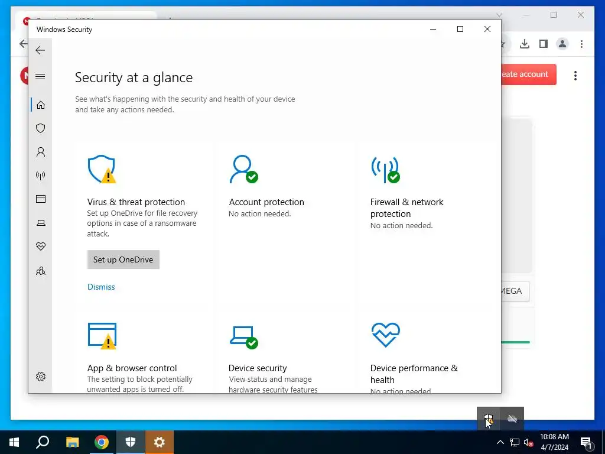Screen dimensions: 605x454
Task: Open Family options icon in sidebar
Action: (41, 271)
